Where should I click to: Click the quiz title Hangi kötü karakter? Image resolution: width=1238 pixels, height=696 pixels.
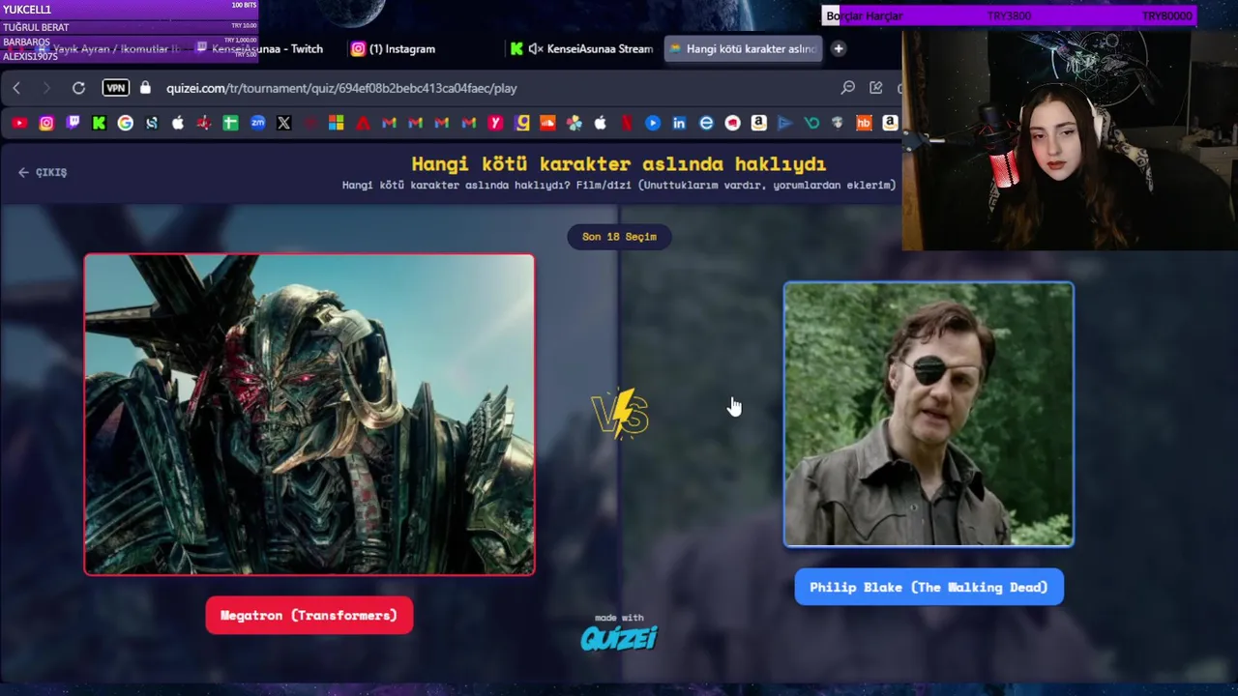619,163
